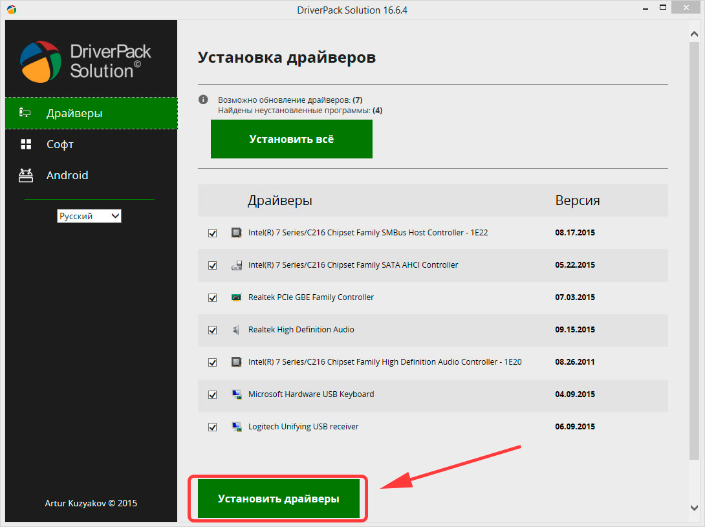Click the Софт grid icon
This screenshot has width=705, height=527.
point(26,144)
